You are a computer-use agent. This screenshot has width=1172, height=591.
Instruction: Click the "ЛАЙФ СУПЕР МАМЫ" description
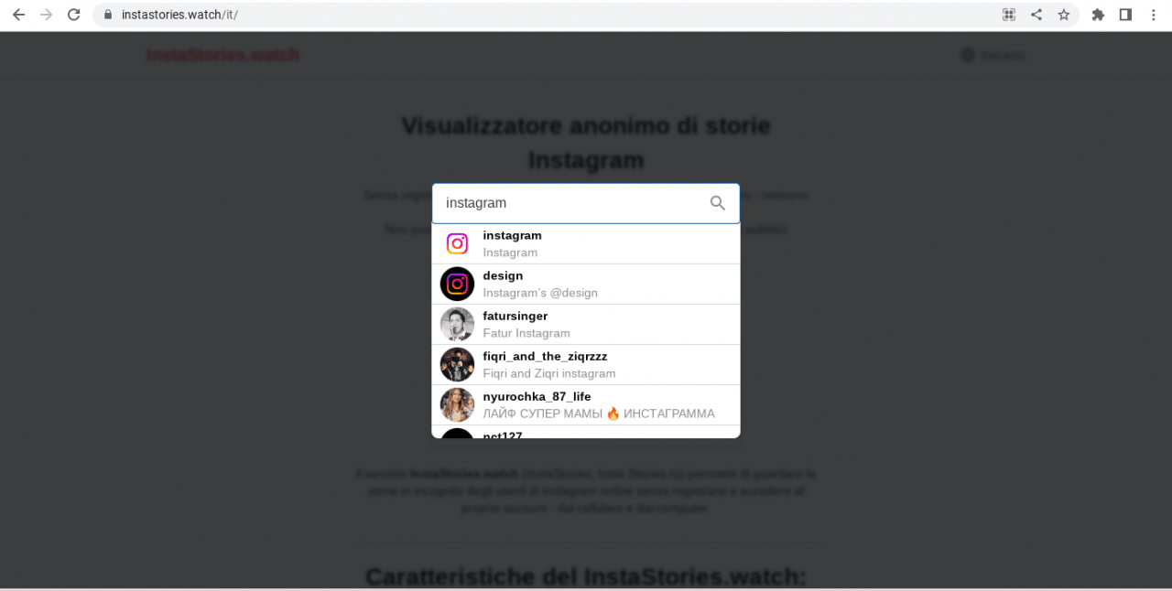599,414
